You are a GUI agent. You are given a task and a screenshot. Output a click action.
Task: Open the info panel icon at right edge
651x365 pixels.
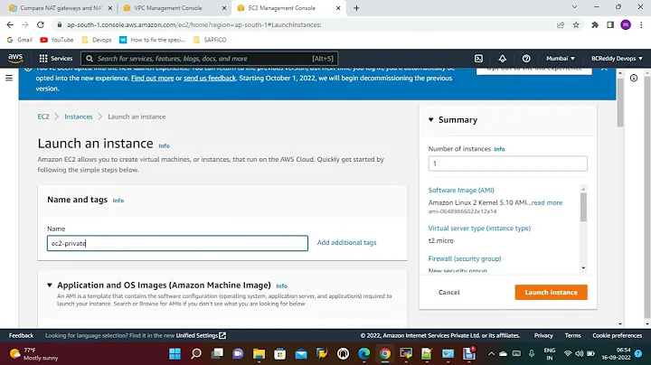click(634, 78)
